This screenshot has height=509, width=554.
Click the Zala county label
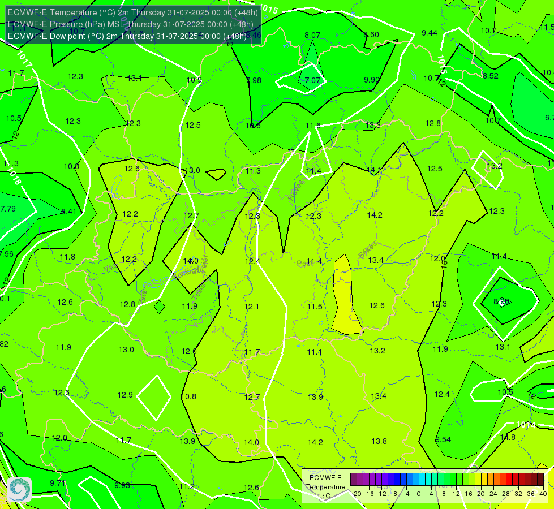(143, 297)
